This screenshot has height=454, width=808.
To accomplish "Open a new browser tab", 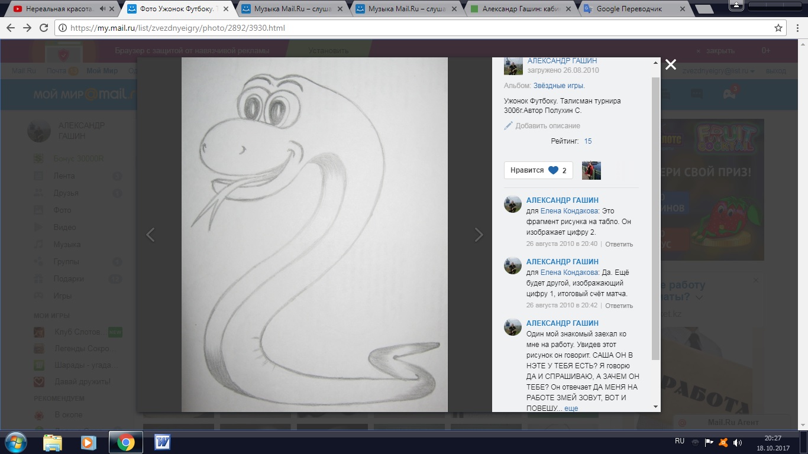I will click(x=704, y=9).
